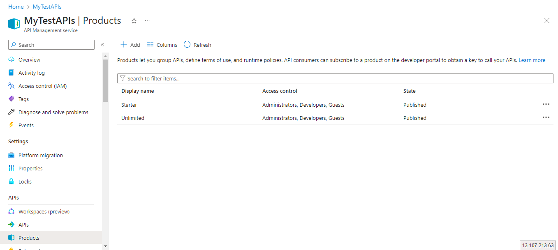The width and height of the screenshot is (558, 250).
Task: Click Unlimited row's access control groups
Action: tap(303, 118)
